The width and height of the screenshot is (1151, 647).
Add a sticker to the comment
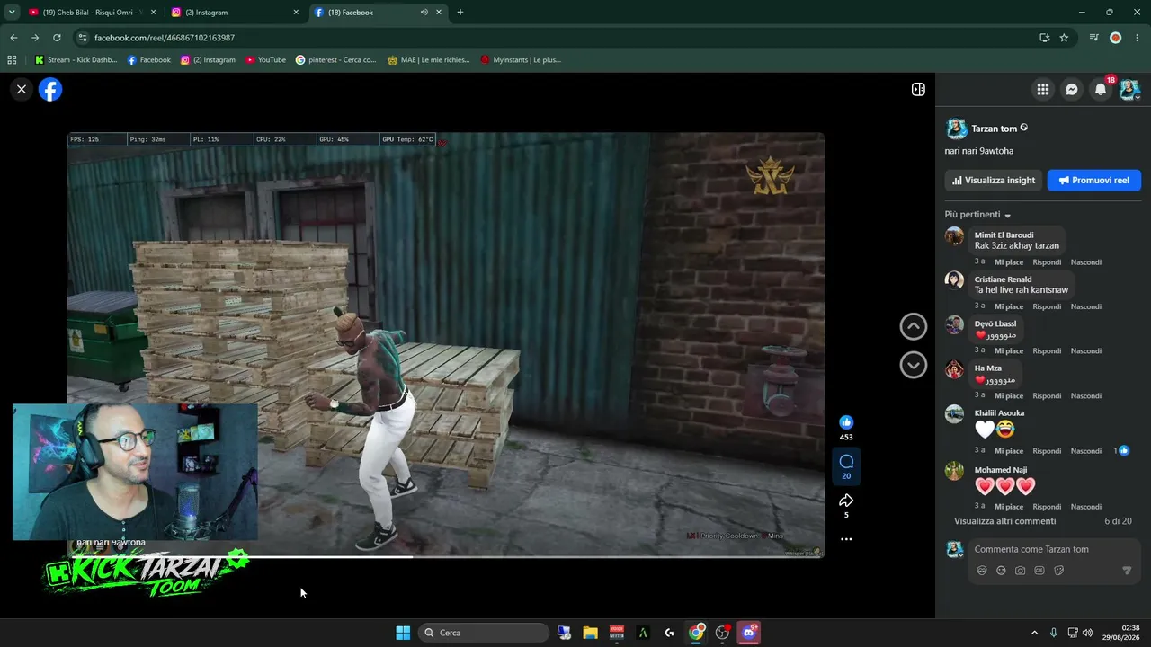[x=1059, y=571]
